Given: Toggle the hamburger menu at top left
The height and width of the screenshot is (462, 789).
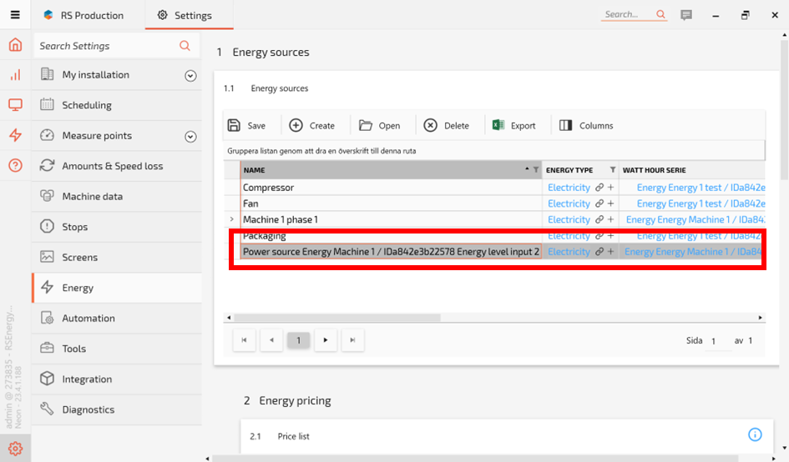Looking at the screenshot, I should pos(15,15).
